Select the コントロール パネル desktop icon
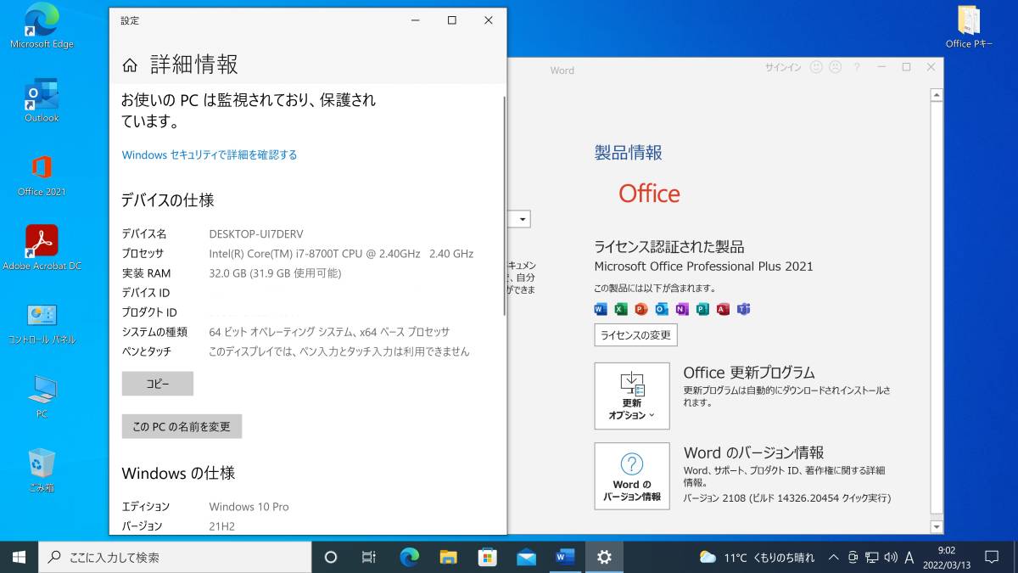The image size is (1018, 573). coord(42,323)
